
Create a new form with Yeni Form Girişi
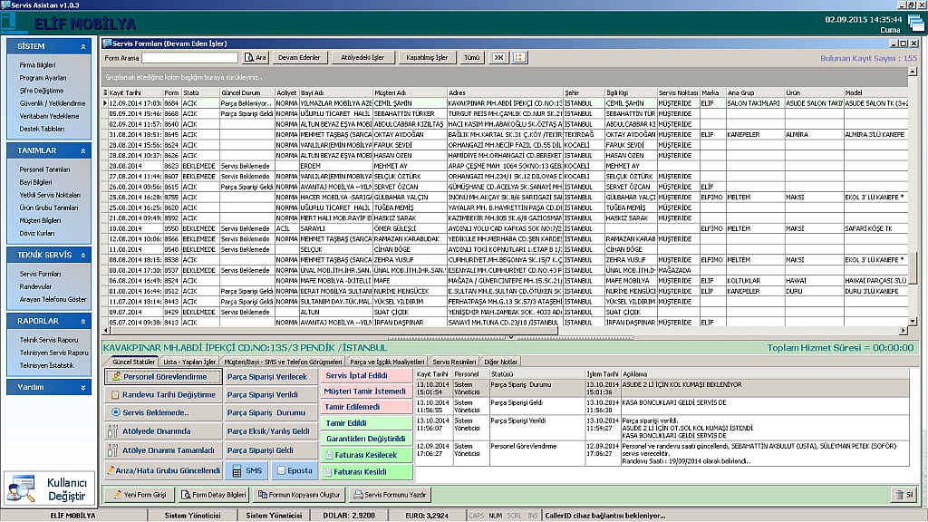coord(140,495)
